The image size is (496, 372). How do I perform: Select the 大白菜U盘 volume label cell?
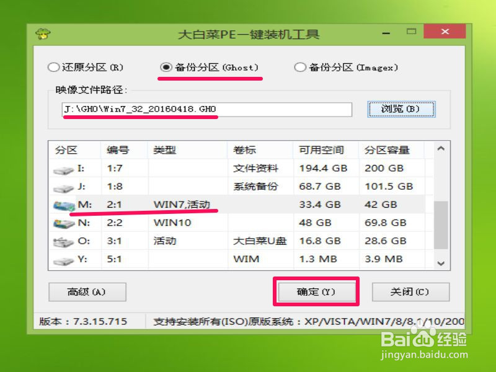pos(260,241)
